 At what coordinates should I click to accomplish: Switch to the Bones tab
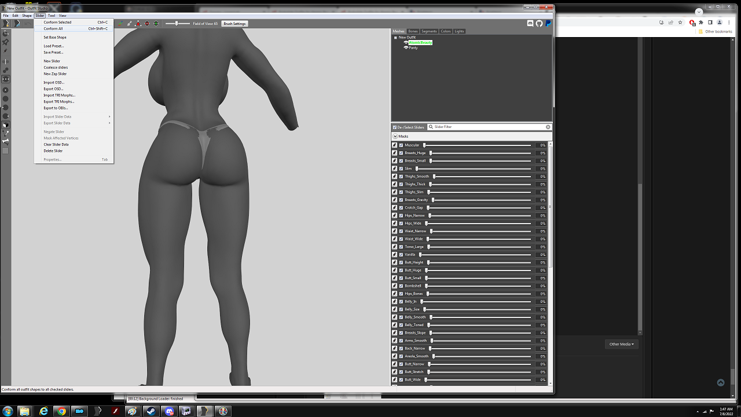[413, 31]
